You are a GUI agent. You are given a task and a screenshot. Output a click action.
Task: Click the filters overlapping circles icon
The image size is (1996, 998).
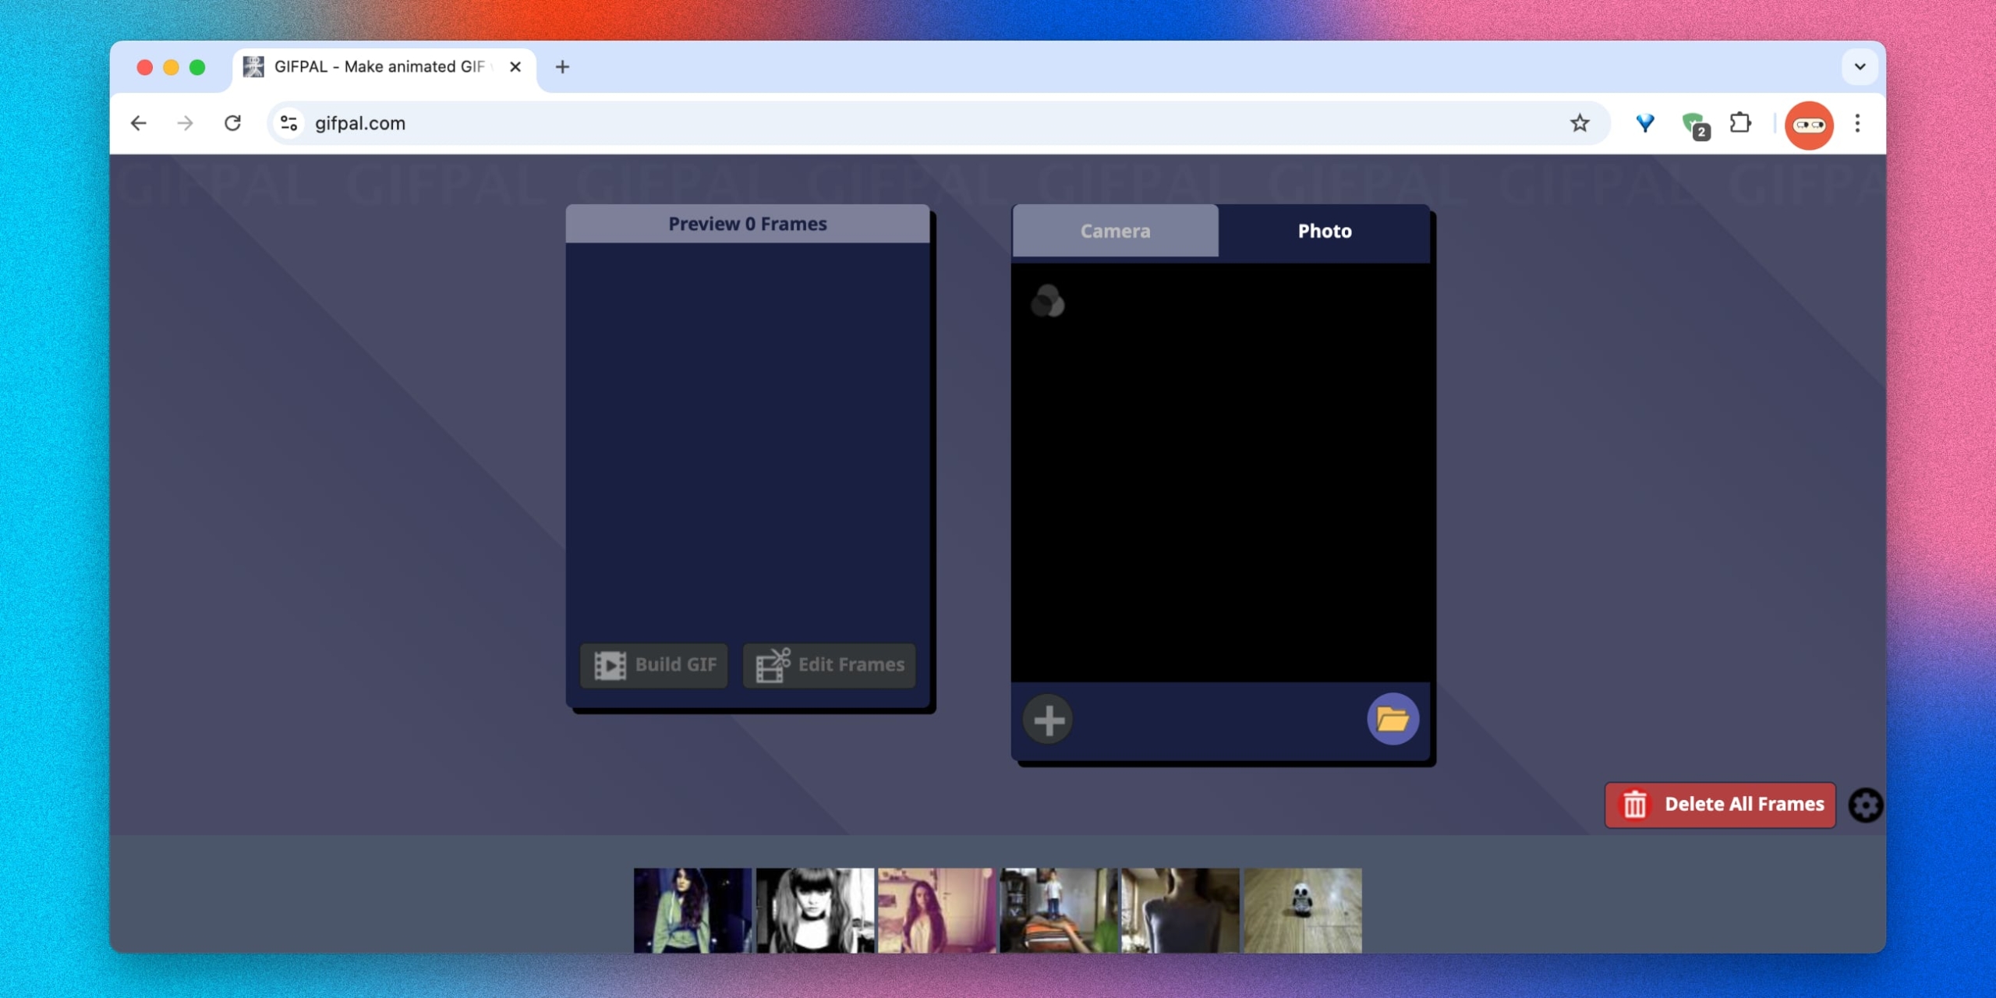[1047, 301]
